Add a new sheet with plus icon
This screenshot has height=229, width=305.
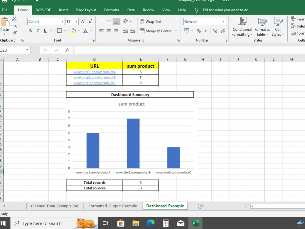click(x=200, y=206)
